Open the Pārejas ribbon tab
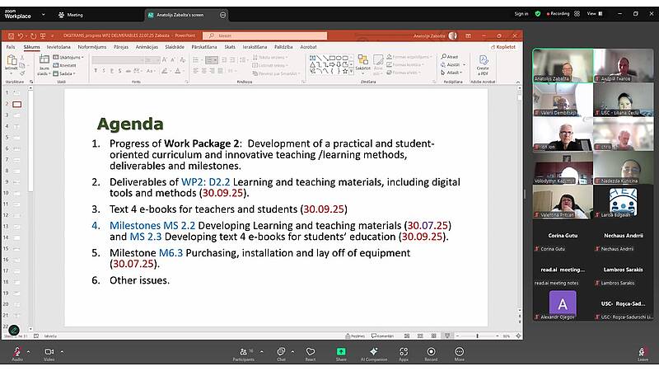This screenshot has height=371, width=659. coord(121,47)
